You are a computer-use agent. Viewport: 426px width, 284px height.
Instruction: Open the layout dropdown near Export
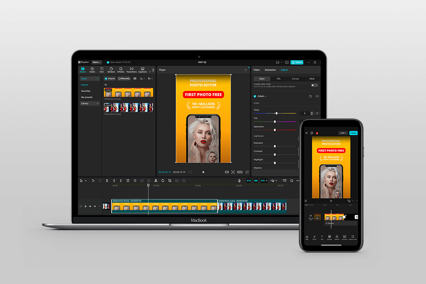(279, 62)
